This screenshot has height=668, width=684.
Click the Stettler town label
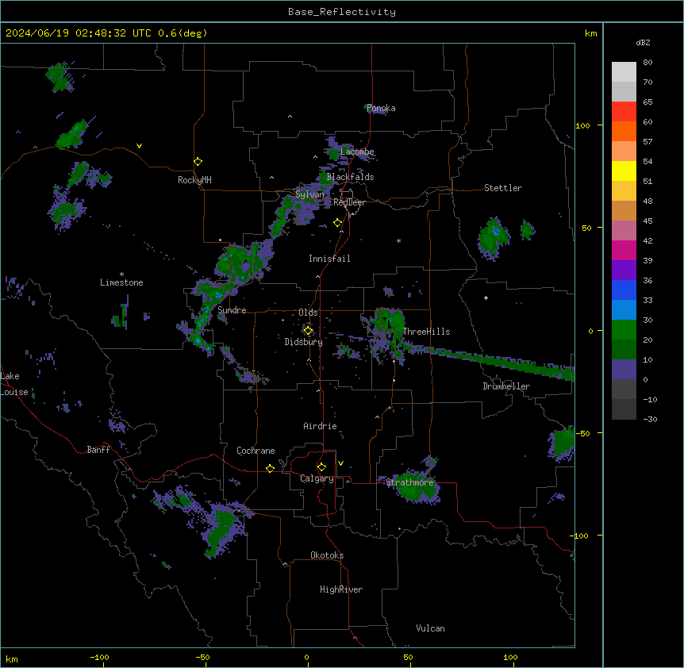tap(503, 188)
